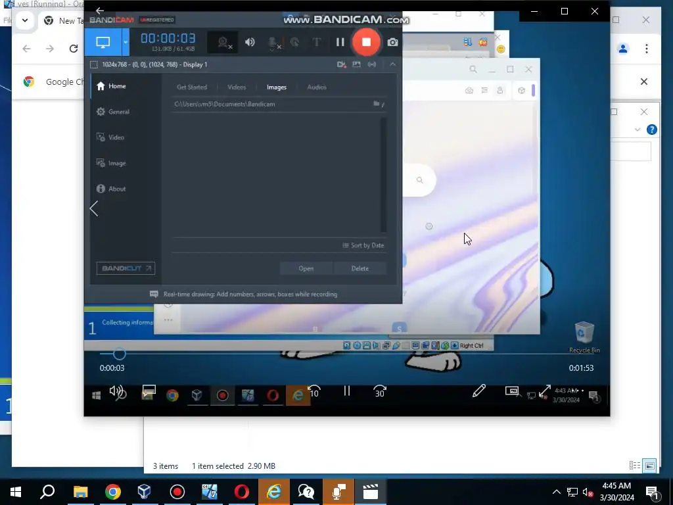
Task: Switch to the Audios tab in Bandicam
Action: click(317, 87)
